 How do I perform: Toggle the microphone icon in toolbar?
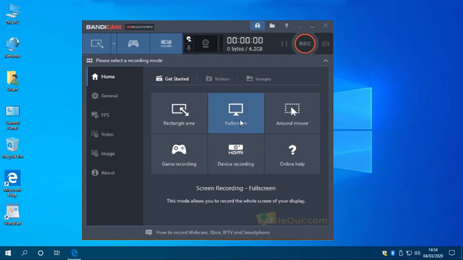[189, 48]
